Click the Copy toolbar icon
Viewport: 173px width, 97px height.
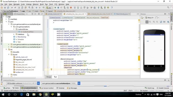click(22, 8)
